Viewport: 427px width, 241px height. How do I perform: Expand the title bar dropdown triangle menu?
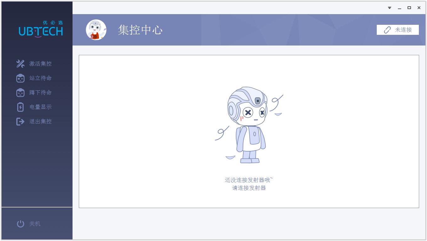point(390,8)
